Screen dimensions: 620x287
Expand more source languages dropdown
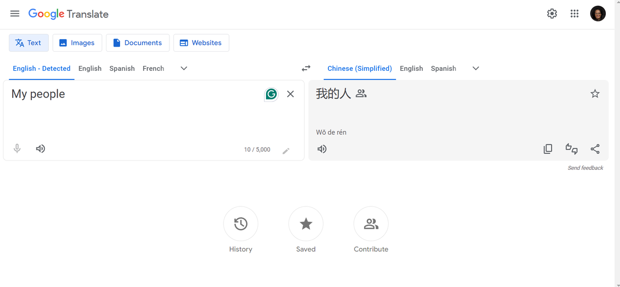184,69
